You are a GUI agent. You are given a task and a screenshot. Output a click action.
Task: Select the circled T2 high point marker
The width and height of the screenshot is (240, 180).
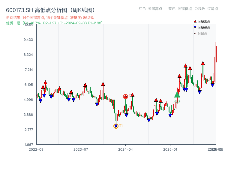[x=126, y=96]
